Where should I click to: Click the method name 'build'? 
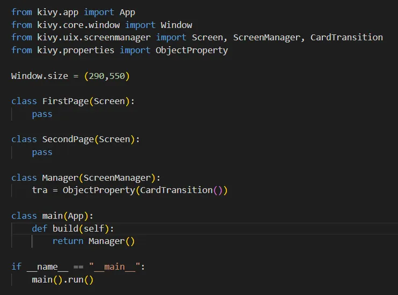(x=66, y=228)
